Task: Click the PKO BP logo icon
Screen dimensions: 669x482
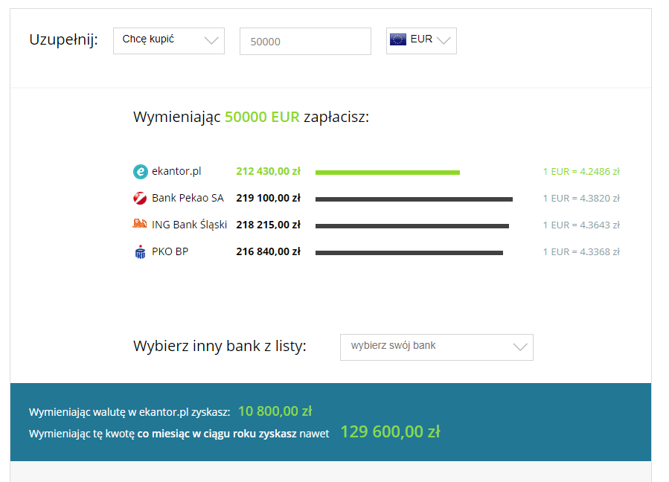Action: pos(140,252)
